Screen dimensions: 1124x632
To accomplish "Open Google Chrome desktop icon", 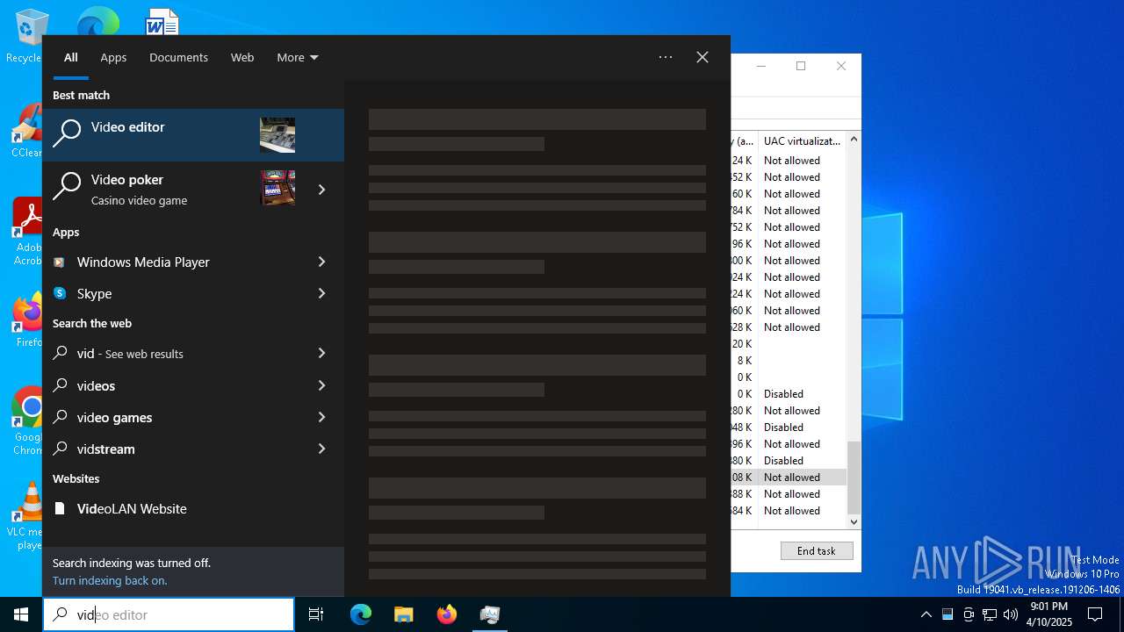I will point(28,420).
